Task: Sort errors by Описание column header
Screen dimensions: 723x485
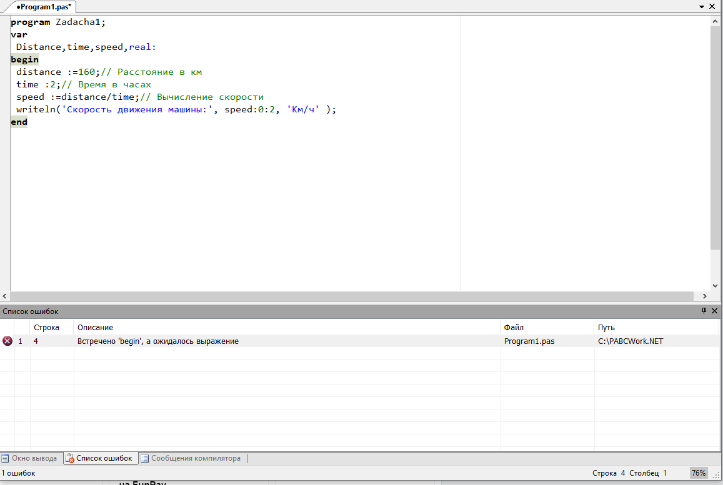Action: (x=287, y=328)
